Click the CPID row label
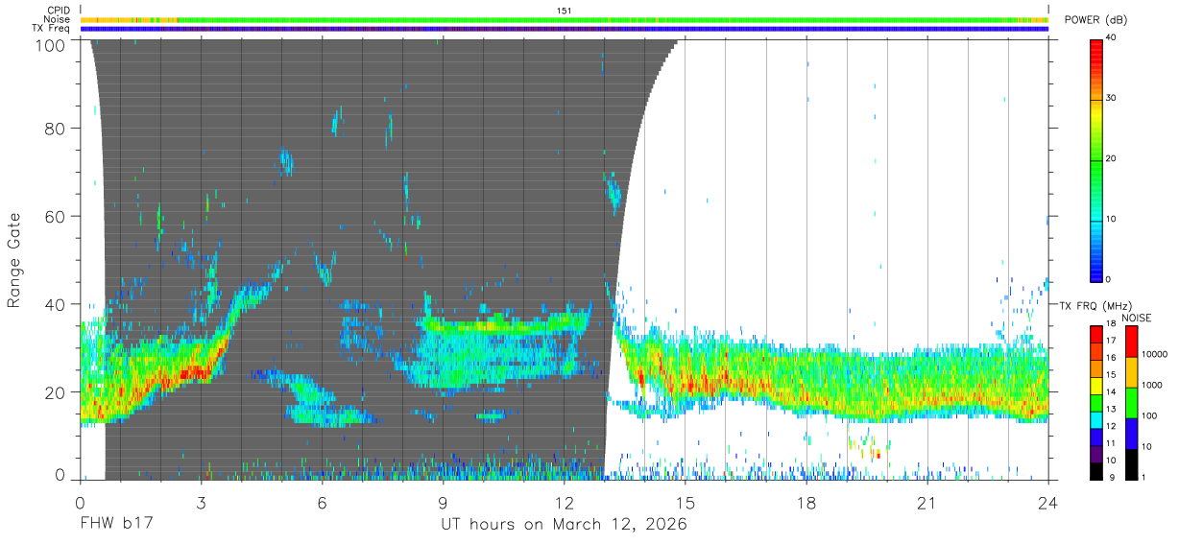 [59, 11]
